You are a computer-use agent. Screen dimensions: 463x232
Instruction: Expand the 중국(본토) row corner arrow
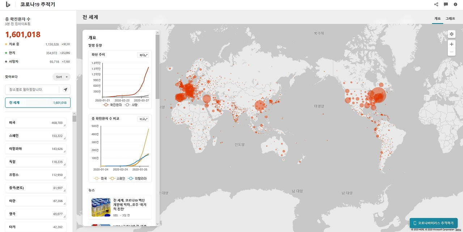(65, 191)
